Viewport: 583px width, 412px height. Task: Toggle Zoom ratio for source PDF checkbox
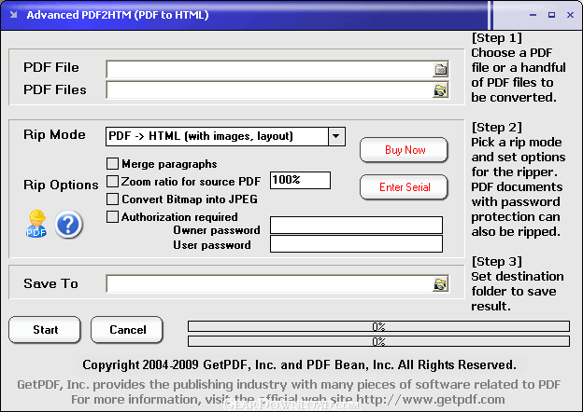pos(113,181)
